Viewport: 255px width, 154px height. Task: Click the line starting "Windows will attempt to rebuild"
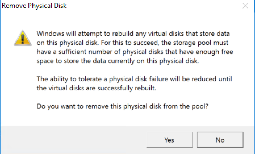pyautogui.click(x=133, y=34)
